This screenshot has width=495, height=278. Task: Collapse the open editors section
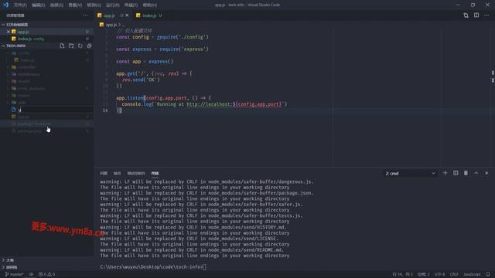tap(3, 24)
